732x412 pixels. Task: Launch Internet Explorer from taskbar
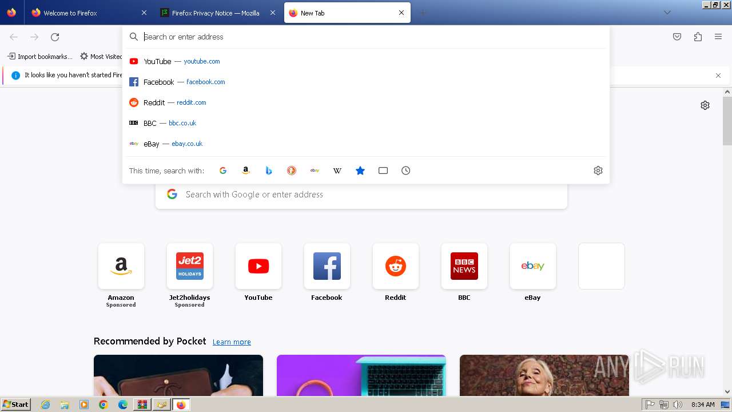(46, 405)
